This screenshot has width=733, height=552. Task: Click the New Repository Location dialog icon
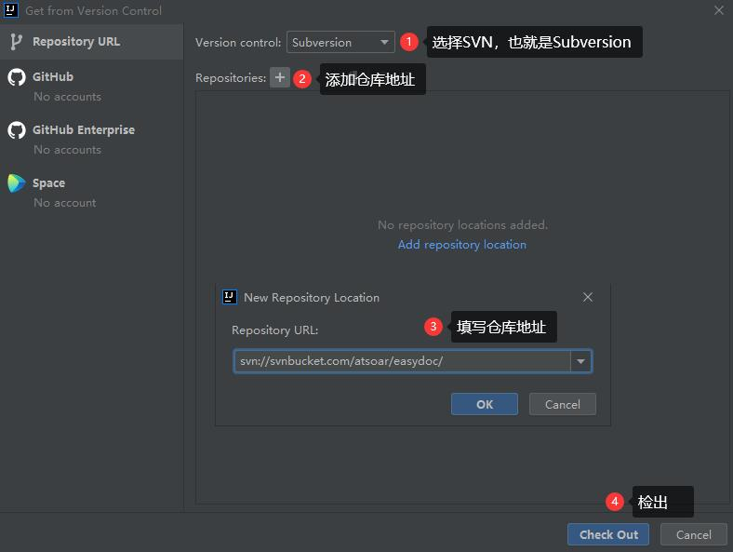coord(230,297)
